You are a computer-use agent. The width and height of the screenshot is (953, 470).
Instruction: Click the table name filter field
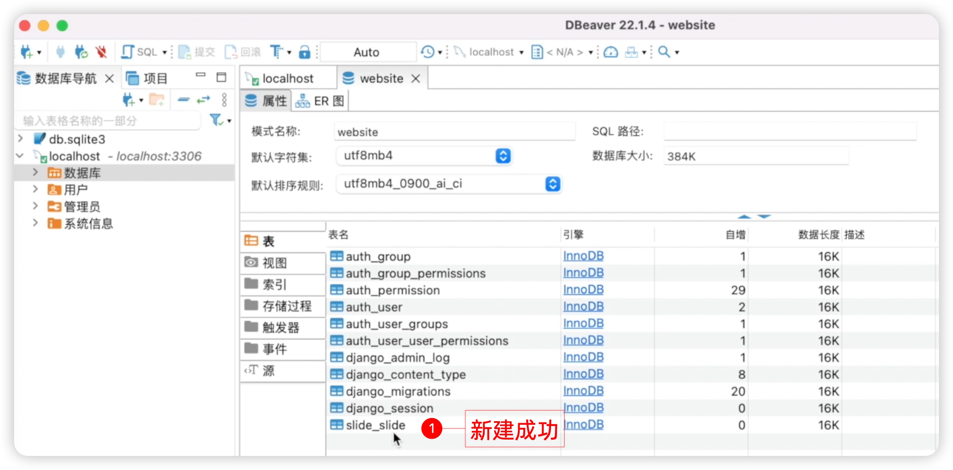point(108,121)
